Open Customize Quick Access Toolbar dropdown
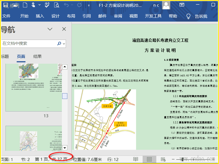This screenshot has height=164, width=219. (x=89, y=5)
